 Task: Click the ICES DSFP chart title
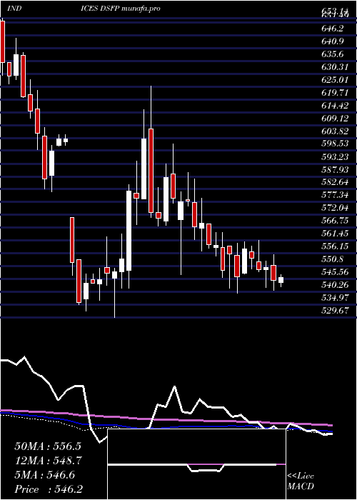pyautogui.click(x=101, y=9)
